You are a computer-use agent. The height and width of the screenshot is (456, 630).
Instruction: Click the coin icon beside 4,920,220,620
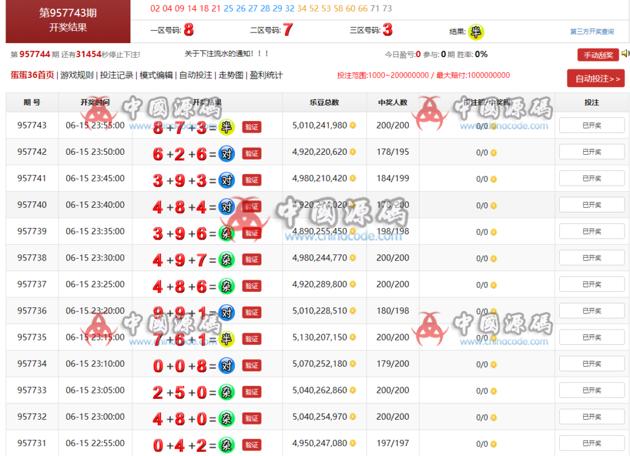(x=353, y=152)
